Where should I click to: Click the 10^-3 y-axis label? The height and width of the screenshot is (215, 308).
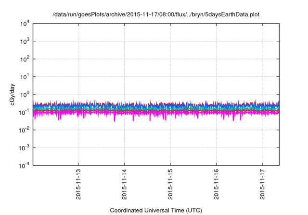24,148
